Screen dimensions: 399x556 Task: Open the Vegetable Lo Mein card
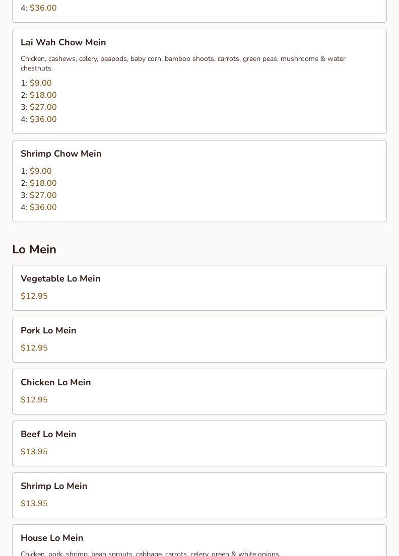(199, 288)
